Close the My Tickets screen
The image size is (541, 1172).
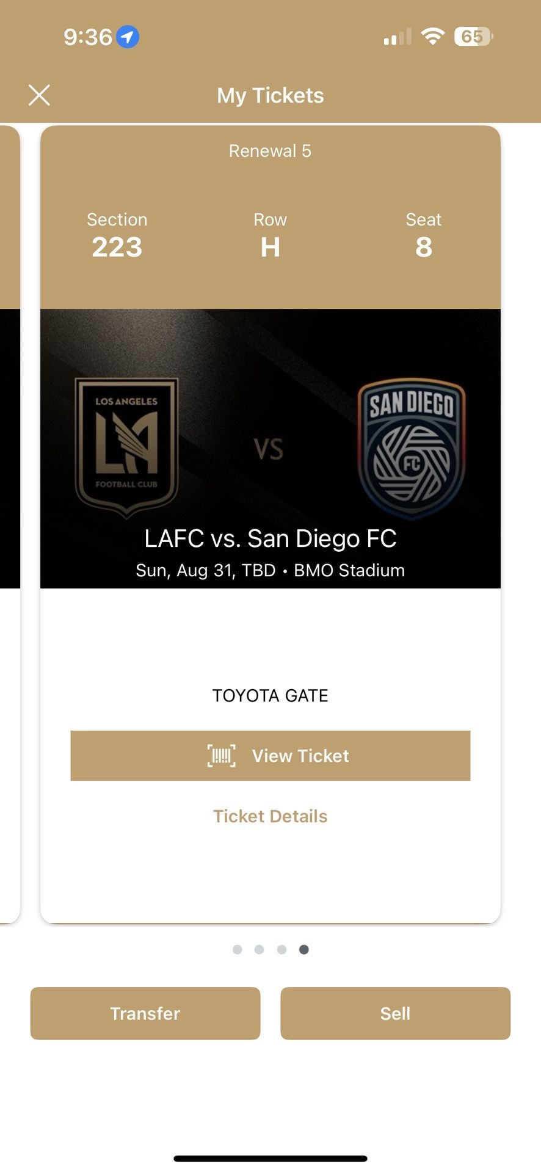tap(39, 95)
